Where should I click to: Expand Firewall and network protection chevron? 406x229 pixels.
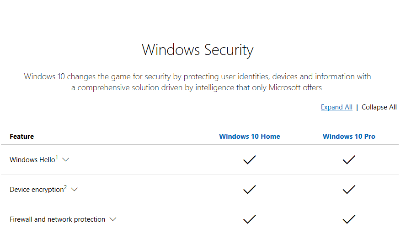point(113,219)
